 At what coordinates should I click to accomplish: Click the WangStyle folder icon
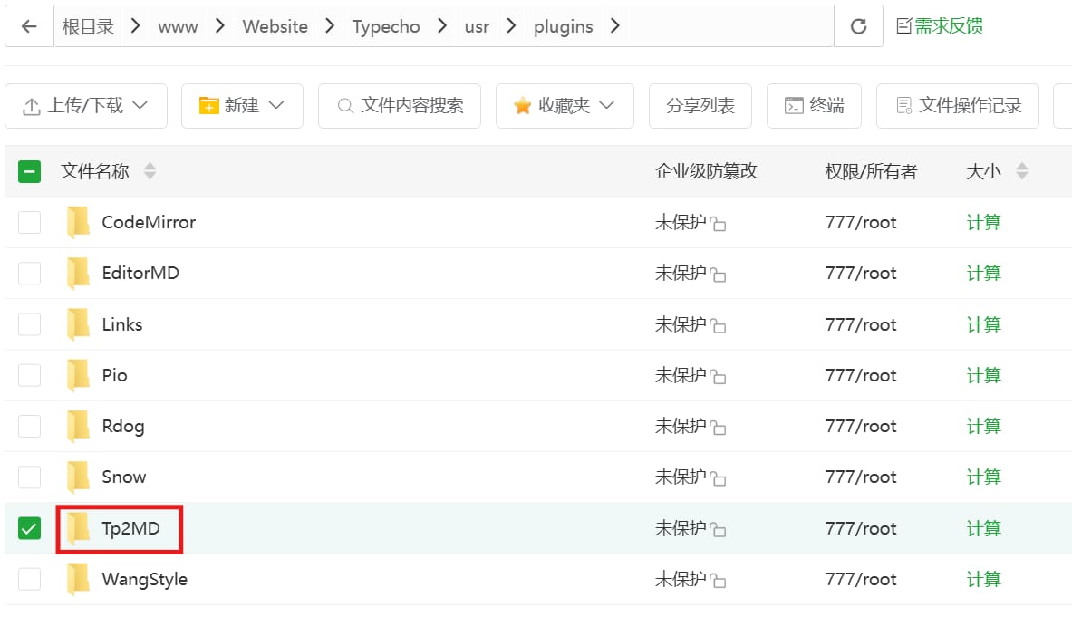tap(79, 579)
